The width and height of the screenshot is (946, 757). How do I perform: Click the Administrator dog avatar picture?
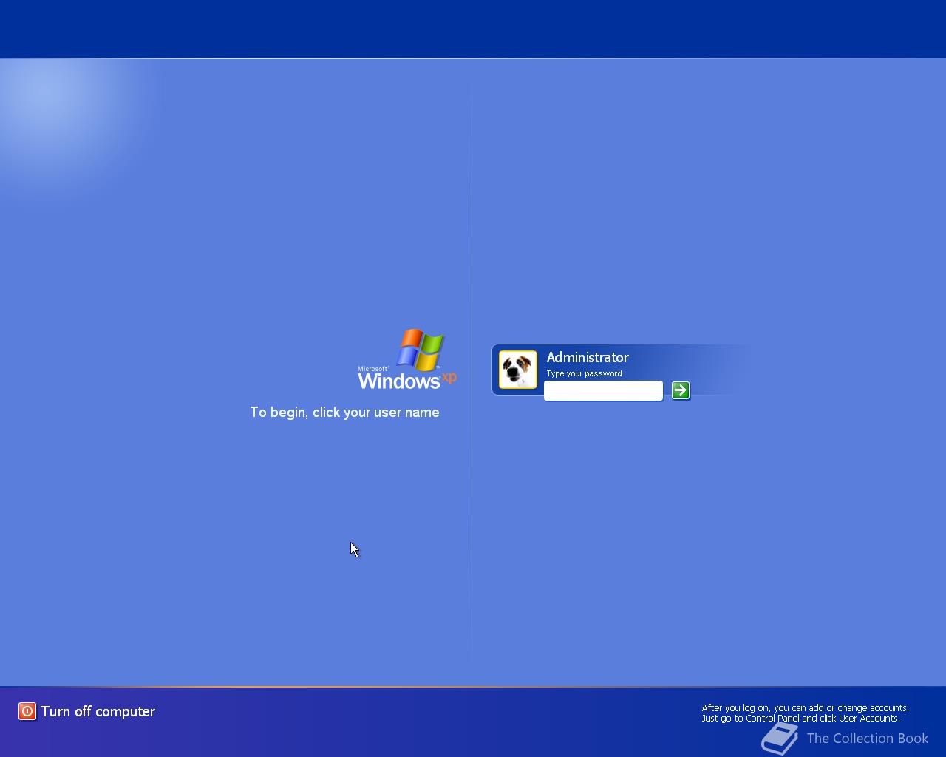click(x=518, y=370)
